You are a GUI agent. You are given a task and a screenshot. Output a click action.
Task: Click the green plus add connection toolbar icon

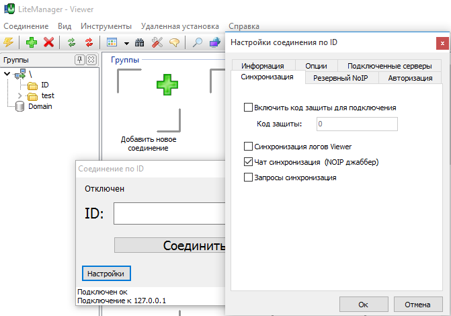coord(32,42)
